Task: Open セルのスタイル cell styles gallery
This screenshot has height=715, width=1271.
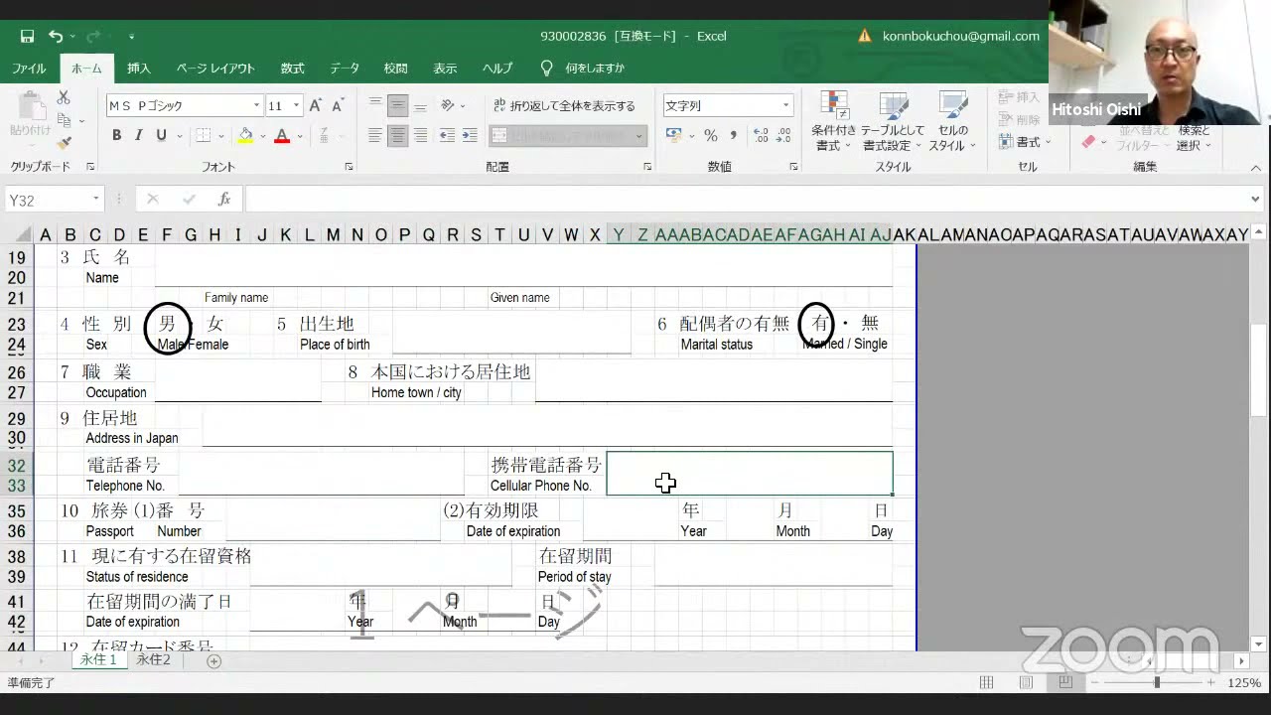Action: click(952, 122)
